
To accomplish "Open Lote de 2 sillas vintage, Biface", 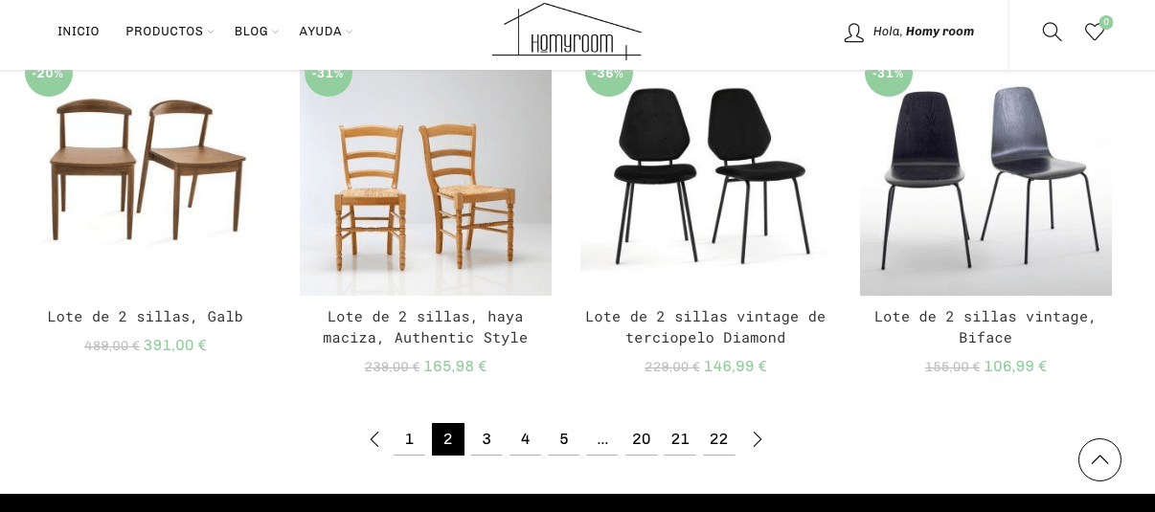I will (985, 327).
